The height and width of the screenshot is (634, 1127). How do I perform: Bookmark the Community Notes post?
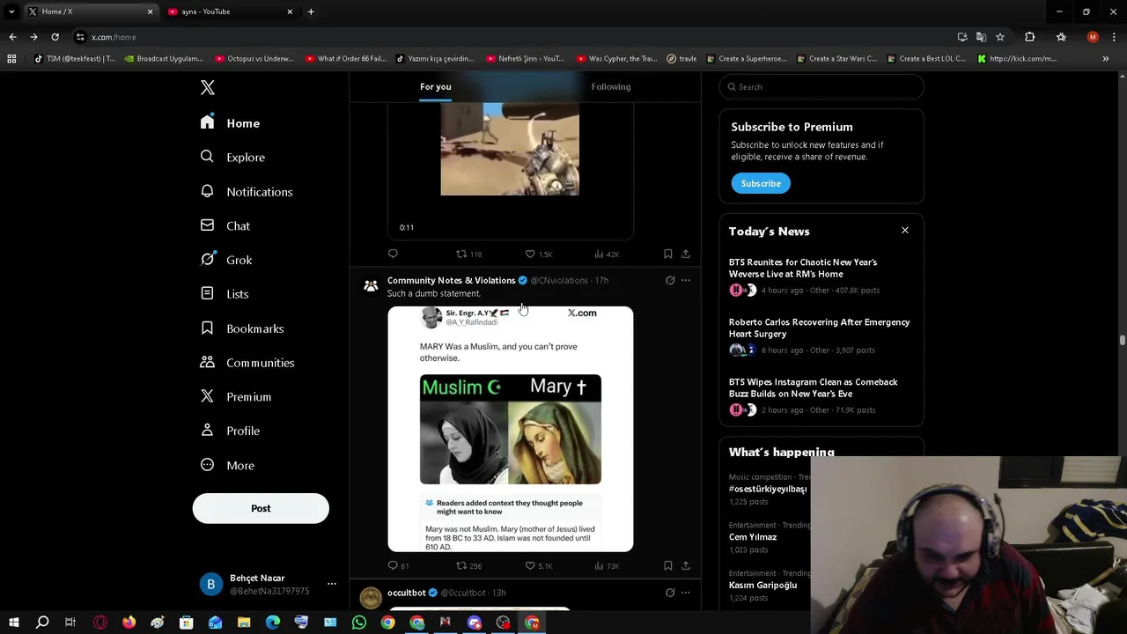[667, 565]
